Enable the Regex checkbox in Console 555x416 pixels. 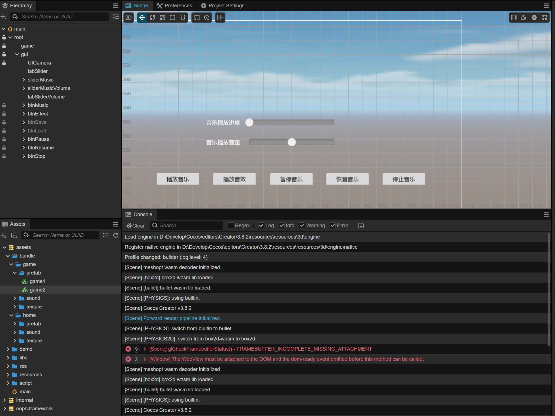(x=231, y=226)
